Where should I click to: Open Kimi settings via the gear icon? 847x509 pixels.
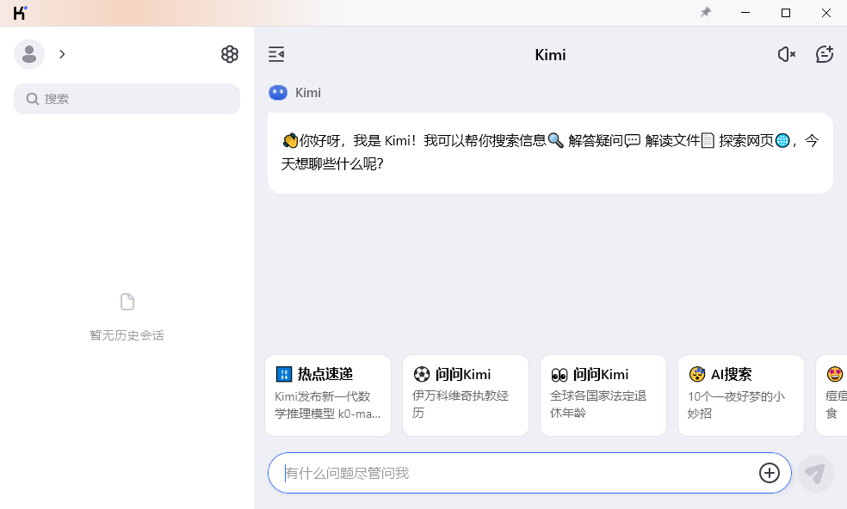[229, 53]
